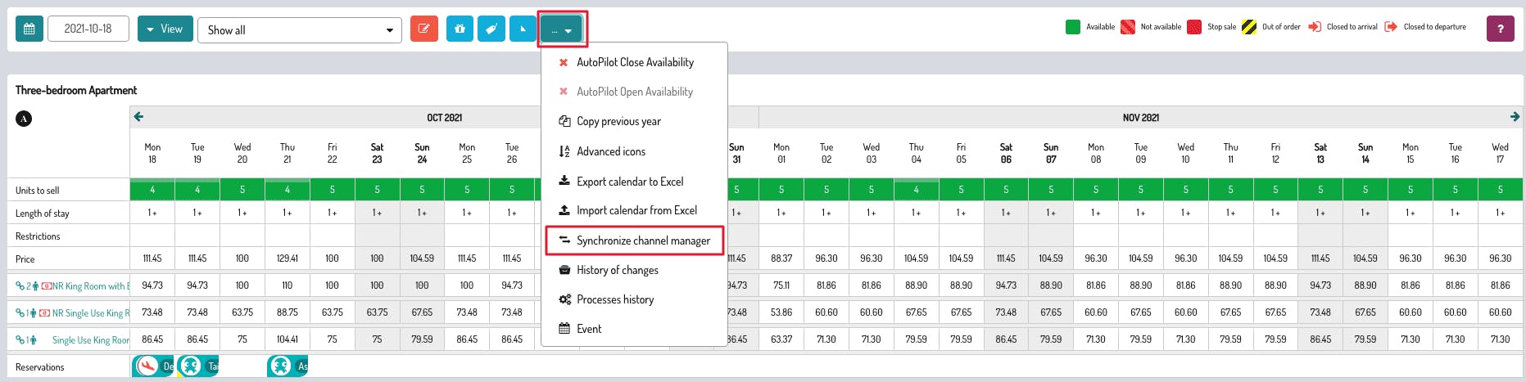Screen dimensions: 1526x382
Task: Click the purple question mark help button
Action: pos(1500,29)
